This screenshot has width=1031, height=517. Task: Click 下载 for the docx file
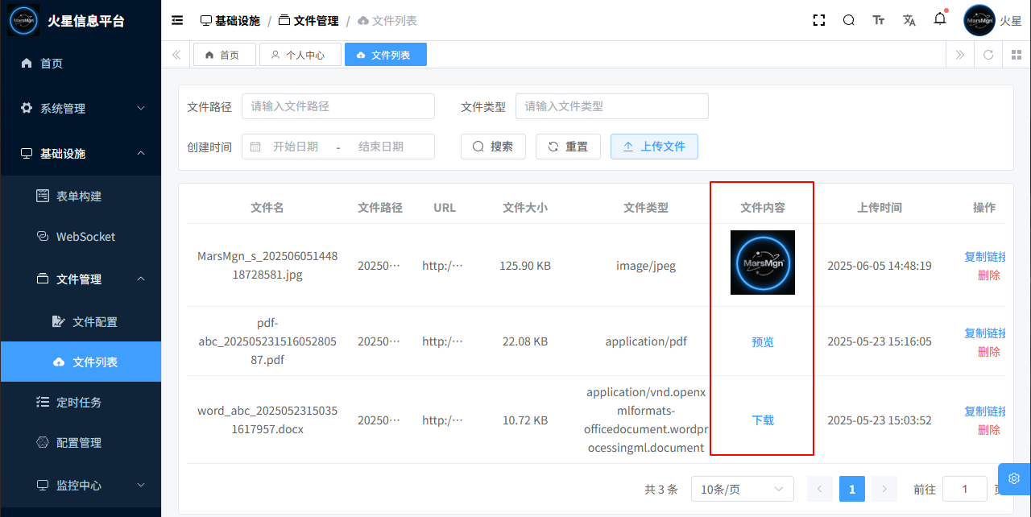[762, 420]
